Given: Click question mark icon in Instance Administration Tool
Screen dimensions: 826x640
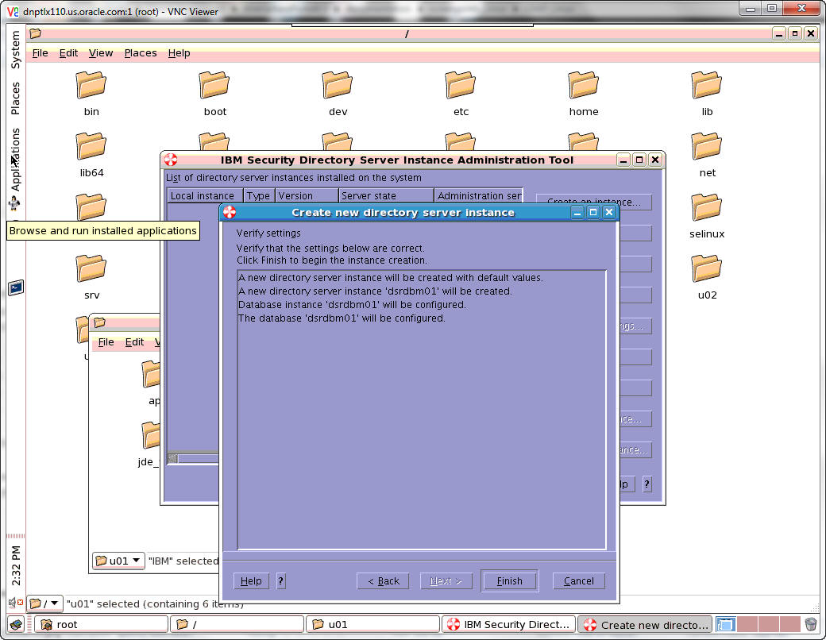Looking at the screenshot, I should [647, 484].
